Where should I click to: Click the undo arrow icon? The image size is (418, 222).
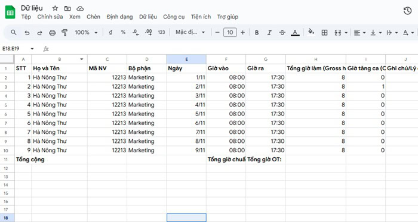27,33
